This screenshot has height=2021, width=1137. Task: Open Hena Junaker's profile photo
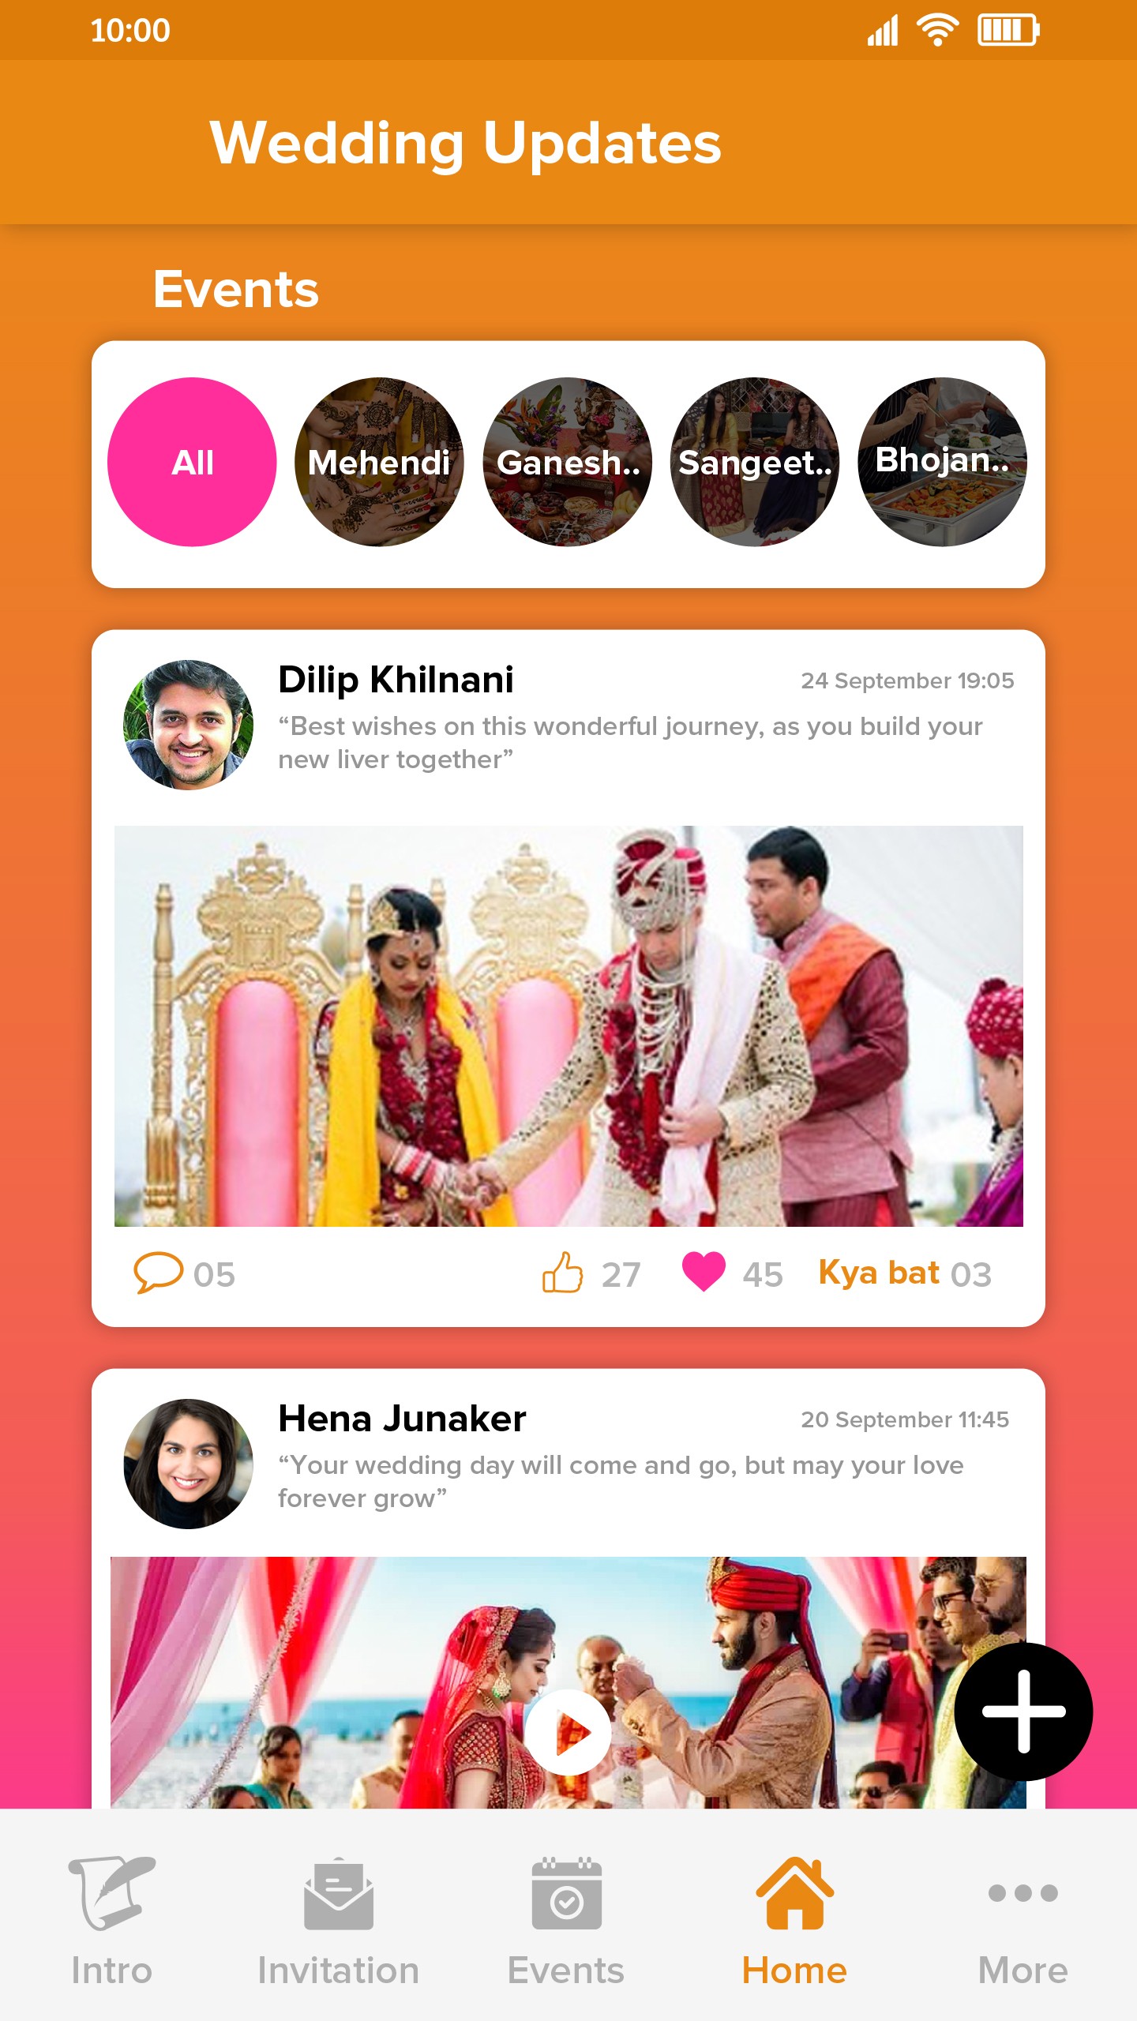pyautogui.click(x=189, y=1464)
